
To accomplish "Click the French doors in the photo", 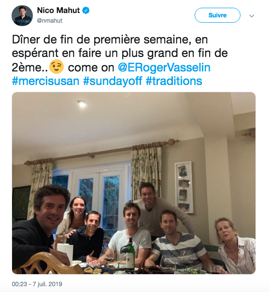I will click(x=99, y=195).
